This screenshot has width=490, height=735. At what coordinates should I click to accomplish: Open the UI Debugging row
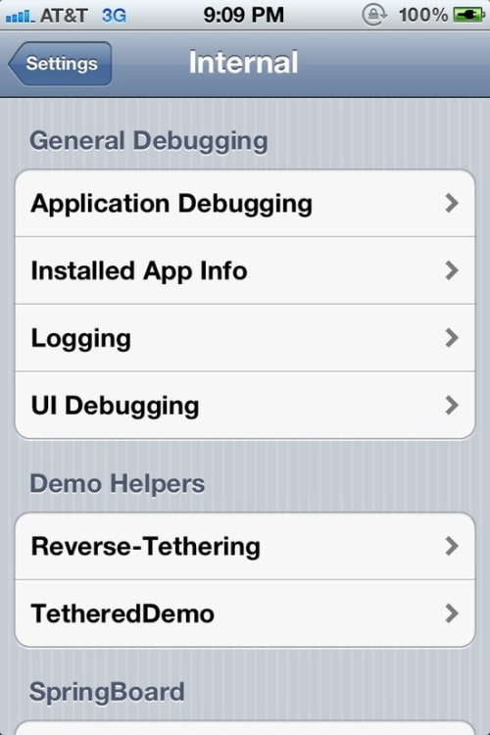click(x=245, y=406)
